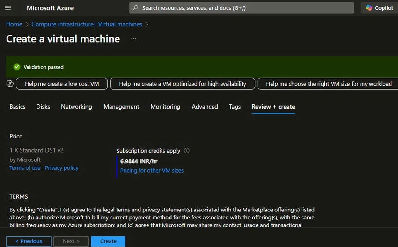
Task: Switch to the Basics tab
Action: [17, 107]
